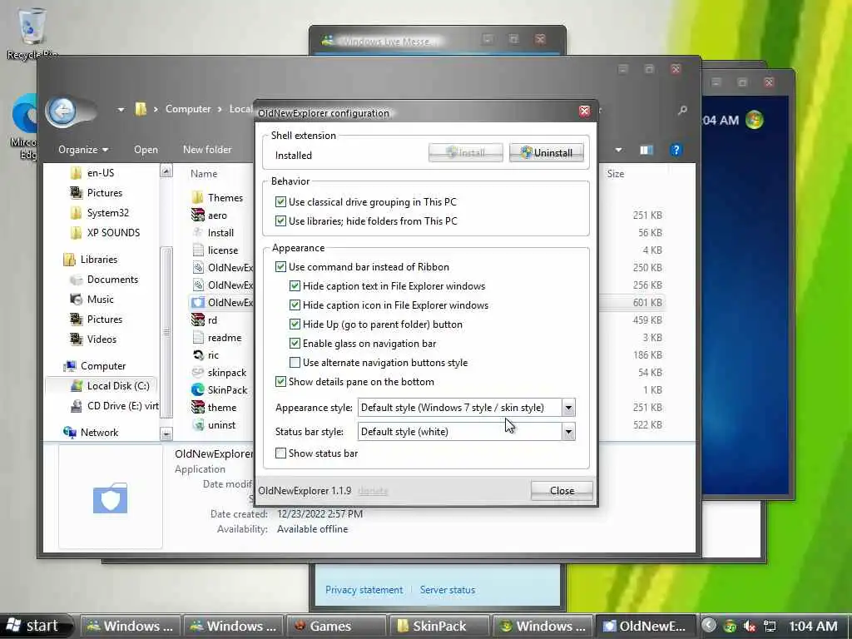Select the license text file icon
Viewport: 852px width, 639px height.
(198, 250)
